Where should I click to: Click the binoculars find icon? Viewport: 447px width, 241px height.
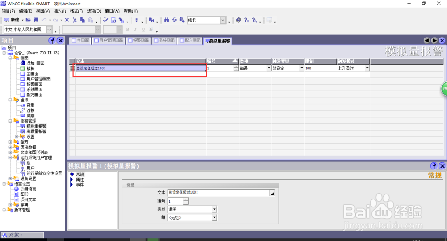166,20
